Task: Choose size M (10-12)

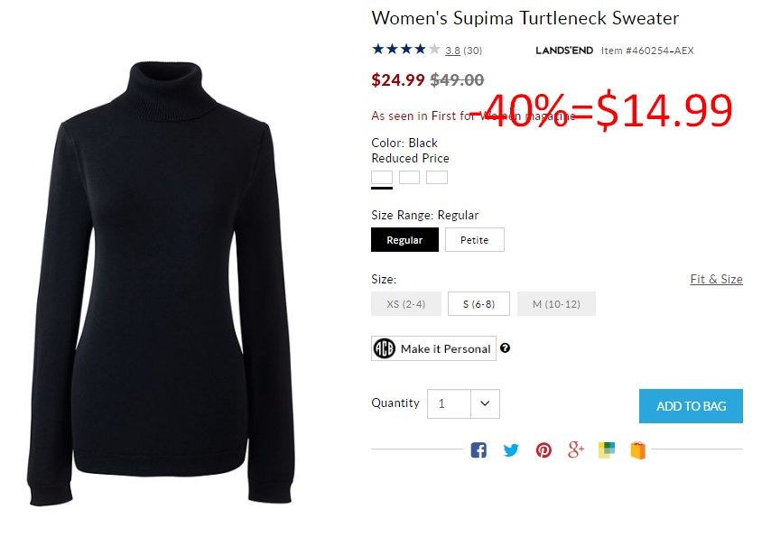Action: (556, 304)
